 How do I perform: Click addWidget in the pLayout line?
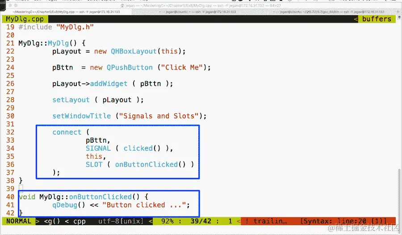pos(109,84)
